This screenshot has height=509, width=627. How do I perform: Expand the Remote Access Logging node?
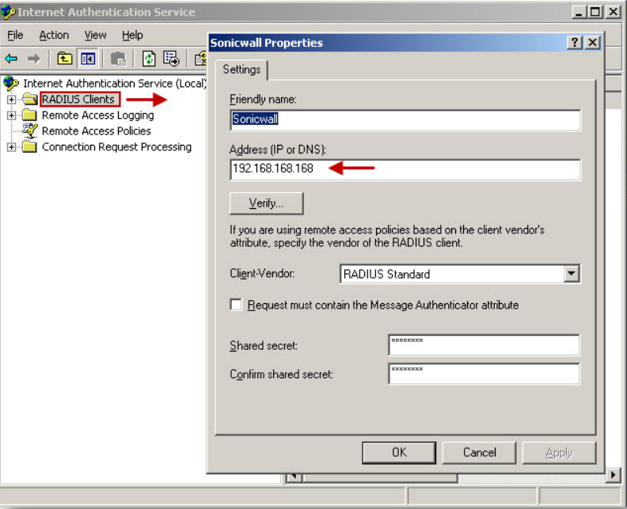pos(12,116)
